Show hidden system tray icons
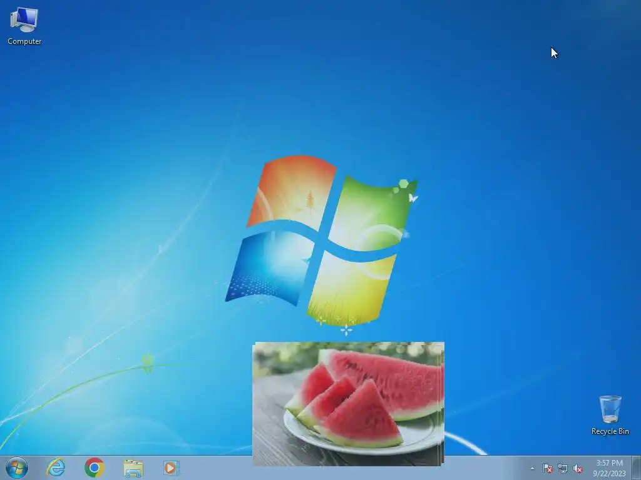Viewport: 641px width, 480px height. coord(532,469)
